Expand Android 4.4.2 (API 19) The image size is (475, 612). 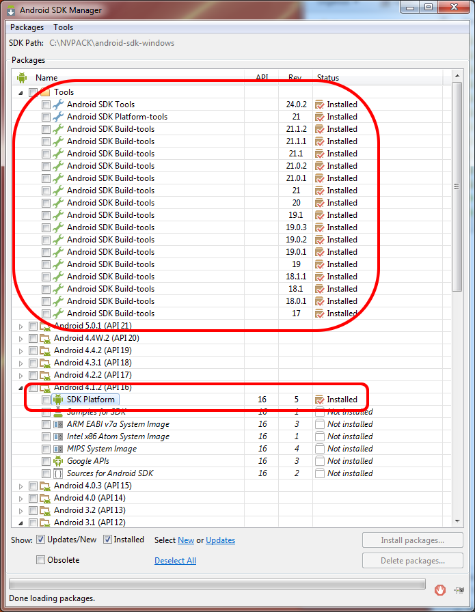coord(21,351)
